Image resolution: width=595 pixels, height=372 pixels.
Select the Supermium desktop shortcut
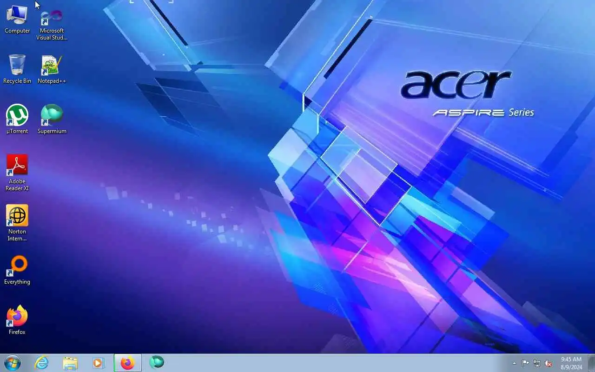(52, 120)
